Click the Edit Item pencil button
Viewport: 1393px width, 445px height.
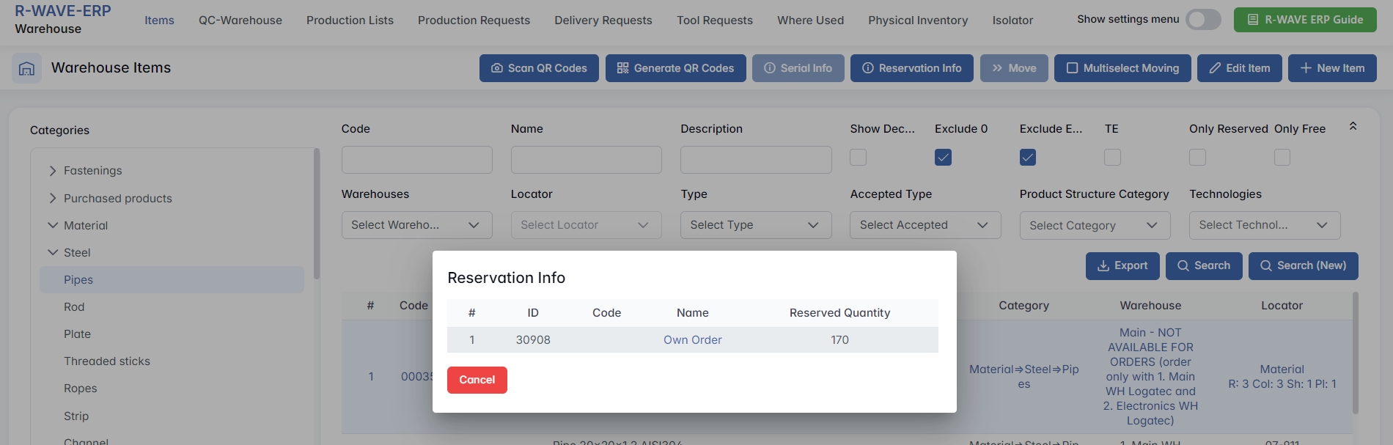click(x=1239, y=68)
